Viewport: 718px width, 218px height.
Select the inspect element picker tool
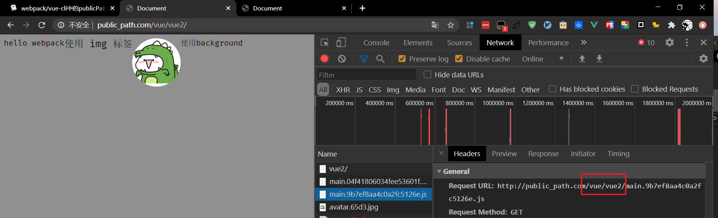pyautogui.click(x=325, y=43)
